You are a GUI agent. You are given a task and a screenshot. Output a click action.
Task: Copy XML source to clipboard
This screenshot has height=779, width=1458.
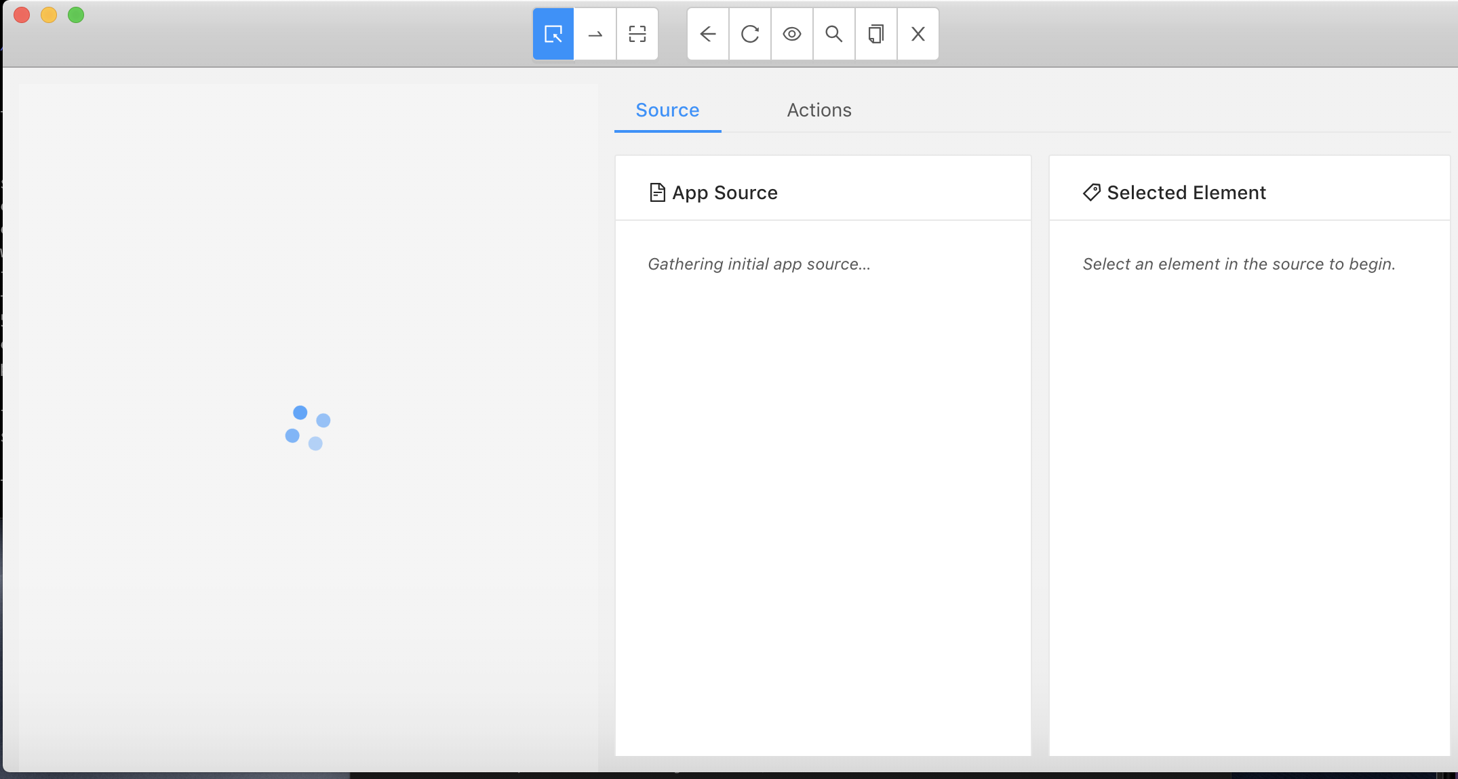point(876,34)
